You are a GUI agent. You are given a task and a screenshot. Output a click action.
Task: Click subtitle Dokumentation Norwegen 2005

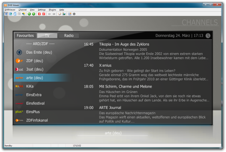coord(123,49)
